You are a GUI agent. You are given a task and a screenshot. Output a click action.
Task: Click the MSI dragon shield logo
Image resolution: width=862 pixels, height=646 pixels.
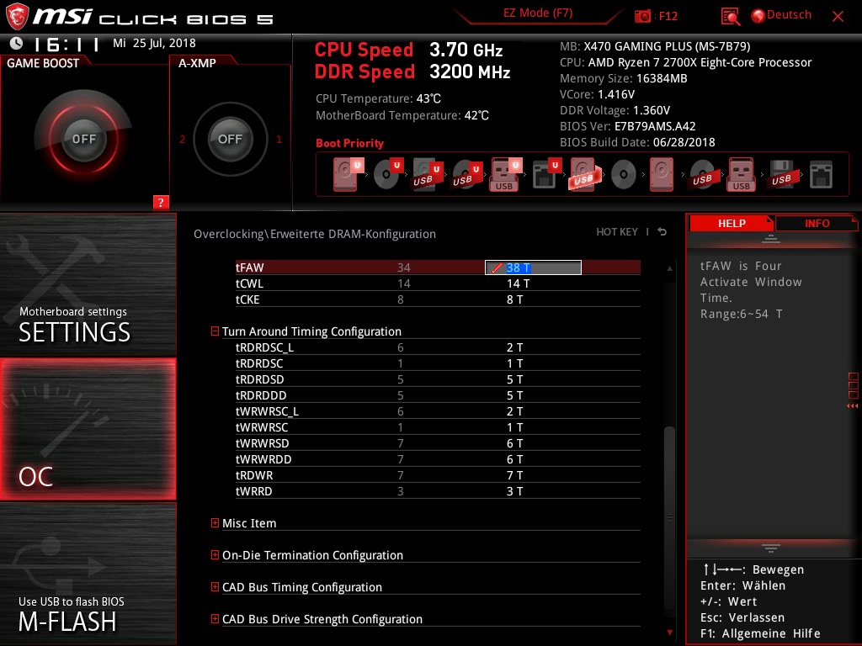(17, 17)
